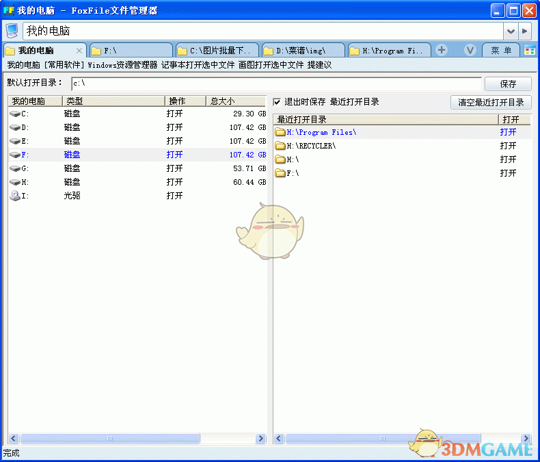Click the D: drive icon
The image size is (540, 462).
pos(15,127)
